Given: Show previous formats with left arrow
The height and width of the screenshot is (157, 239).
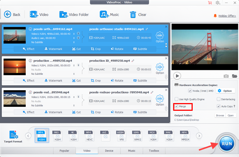Looking at the screenshot, I should pyautogui.click(x=28, y=136).
